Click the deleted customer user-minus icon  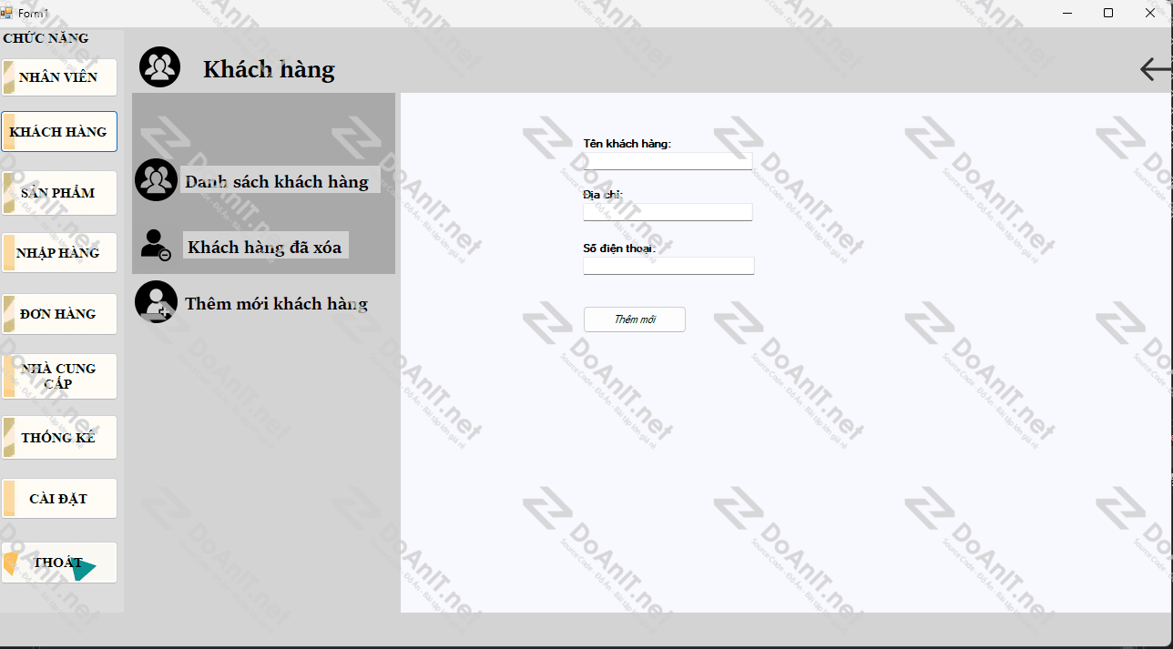pos(156,245)
